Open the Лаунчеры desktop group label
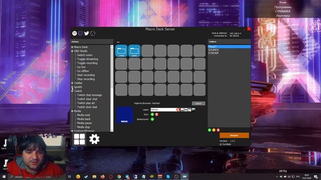The image size is (321, 180). tap(283, 15)
